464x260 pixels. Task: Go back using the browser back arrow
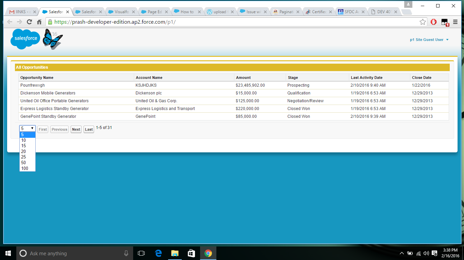pos(10,22)
